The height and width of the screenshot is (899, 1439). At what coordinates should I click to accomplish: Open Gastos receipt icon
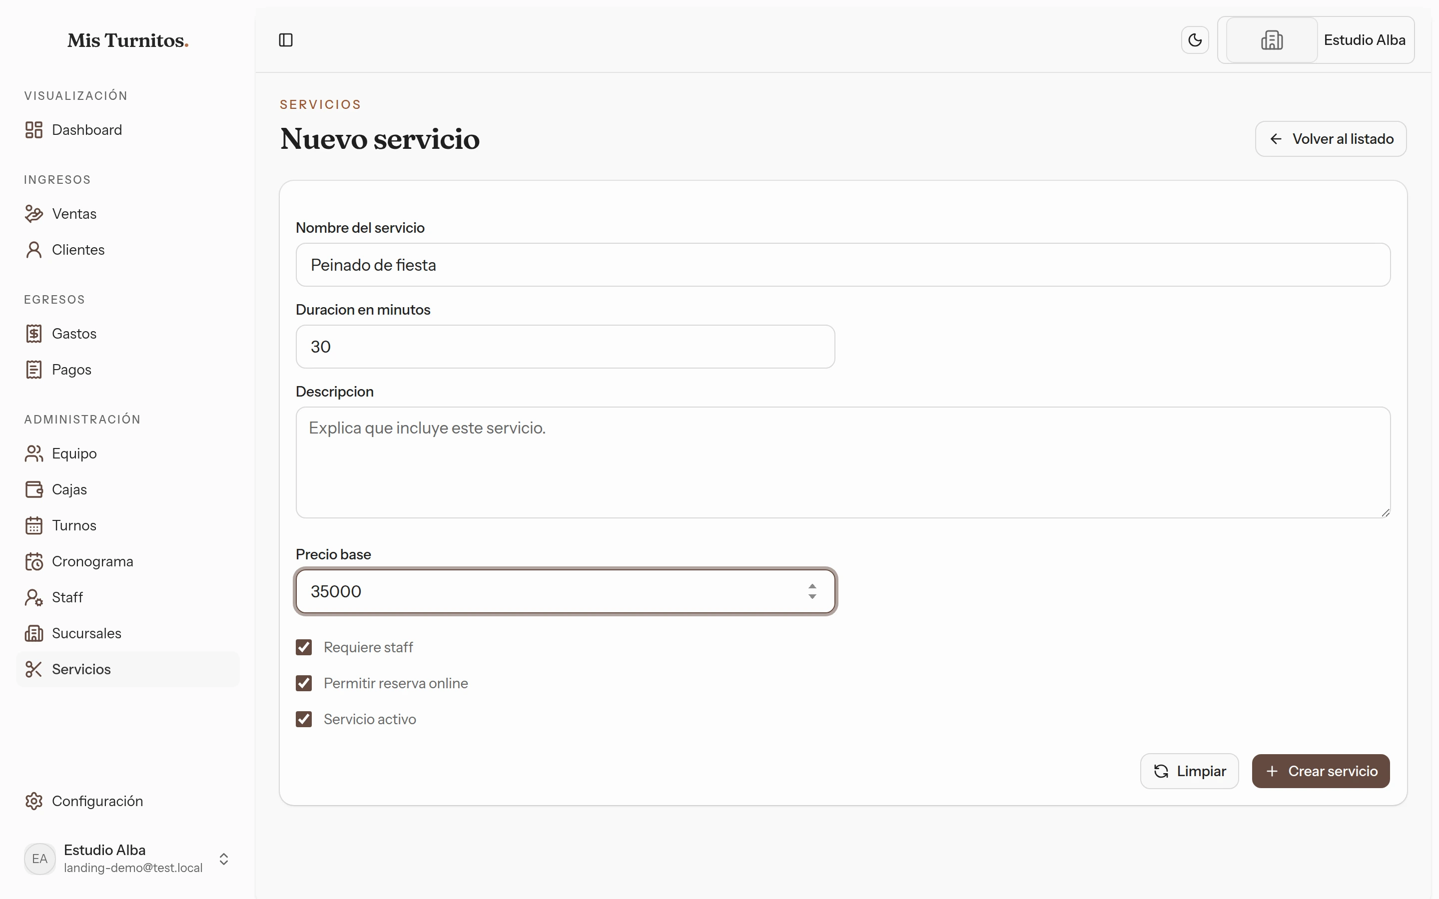tap(34, 334)
